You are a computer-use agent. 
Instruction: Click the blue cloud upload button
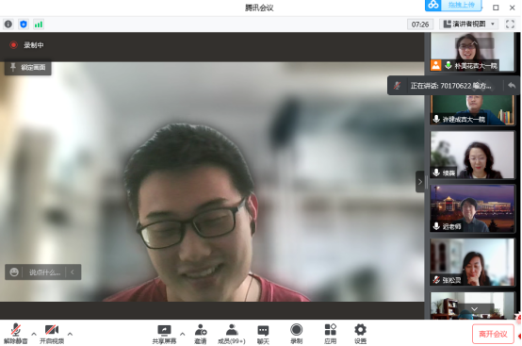point(453,5)
